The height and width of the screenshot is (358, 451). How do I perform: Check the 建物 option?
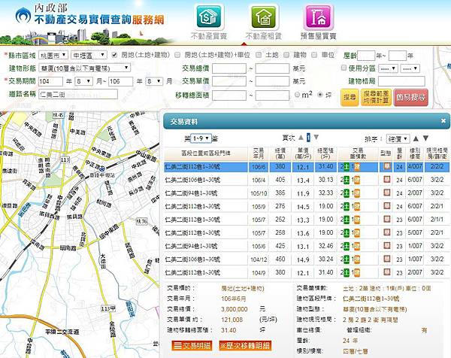click(286, 55)
